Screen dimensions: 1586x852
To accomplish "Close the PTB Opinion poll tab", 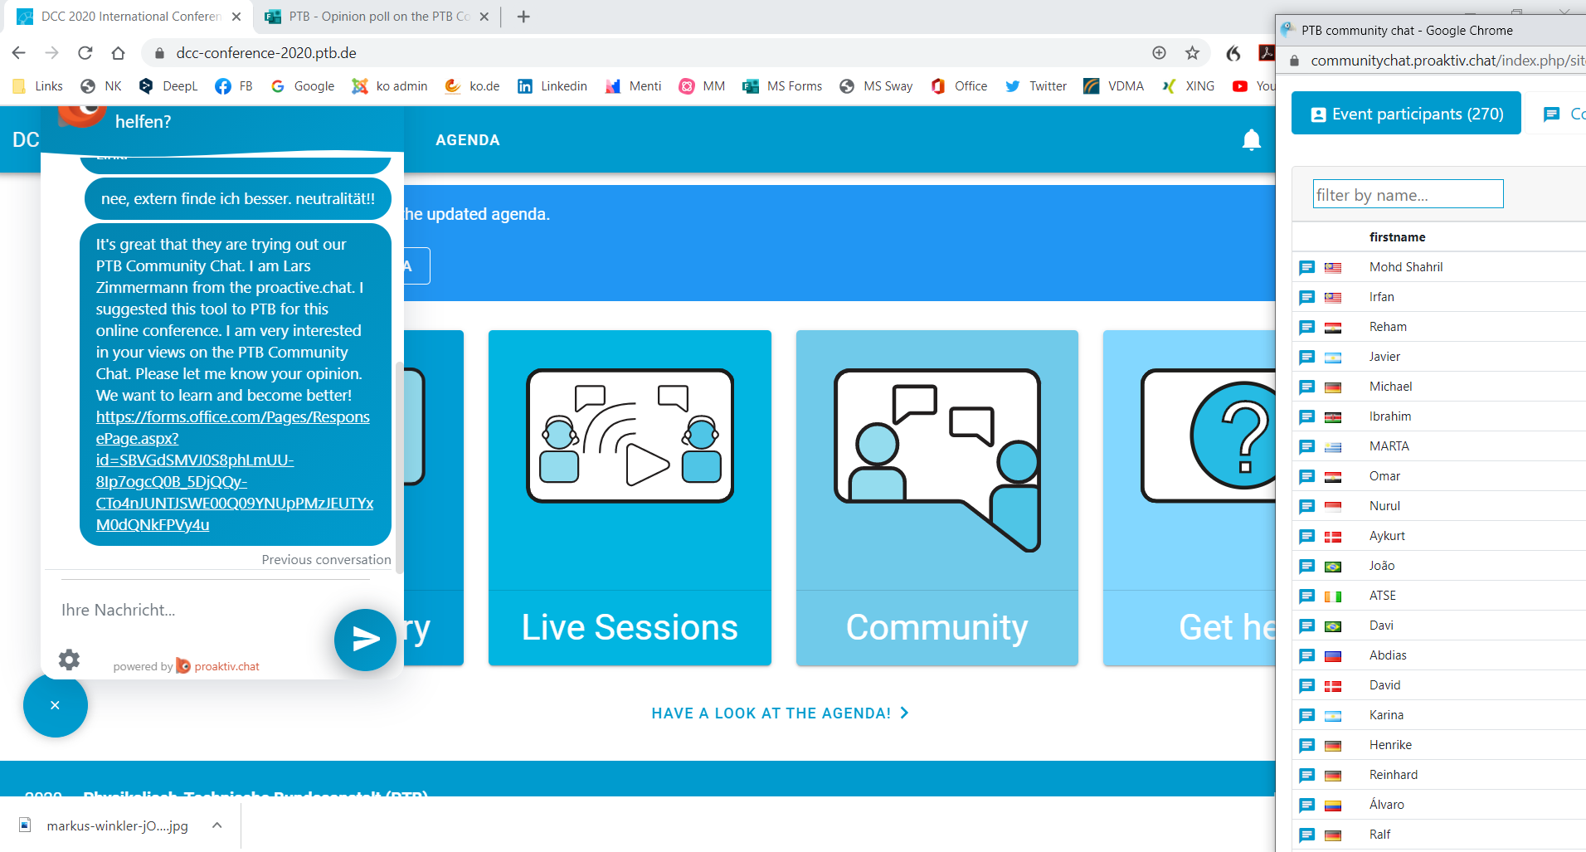I will 484,17.
